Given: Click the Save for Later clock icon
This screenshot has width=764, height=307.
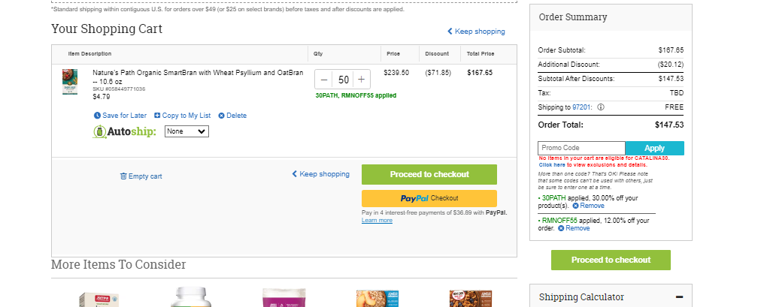Looking at the screenshot, I should [97, 116].
